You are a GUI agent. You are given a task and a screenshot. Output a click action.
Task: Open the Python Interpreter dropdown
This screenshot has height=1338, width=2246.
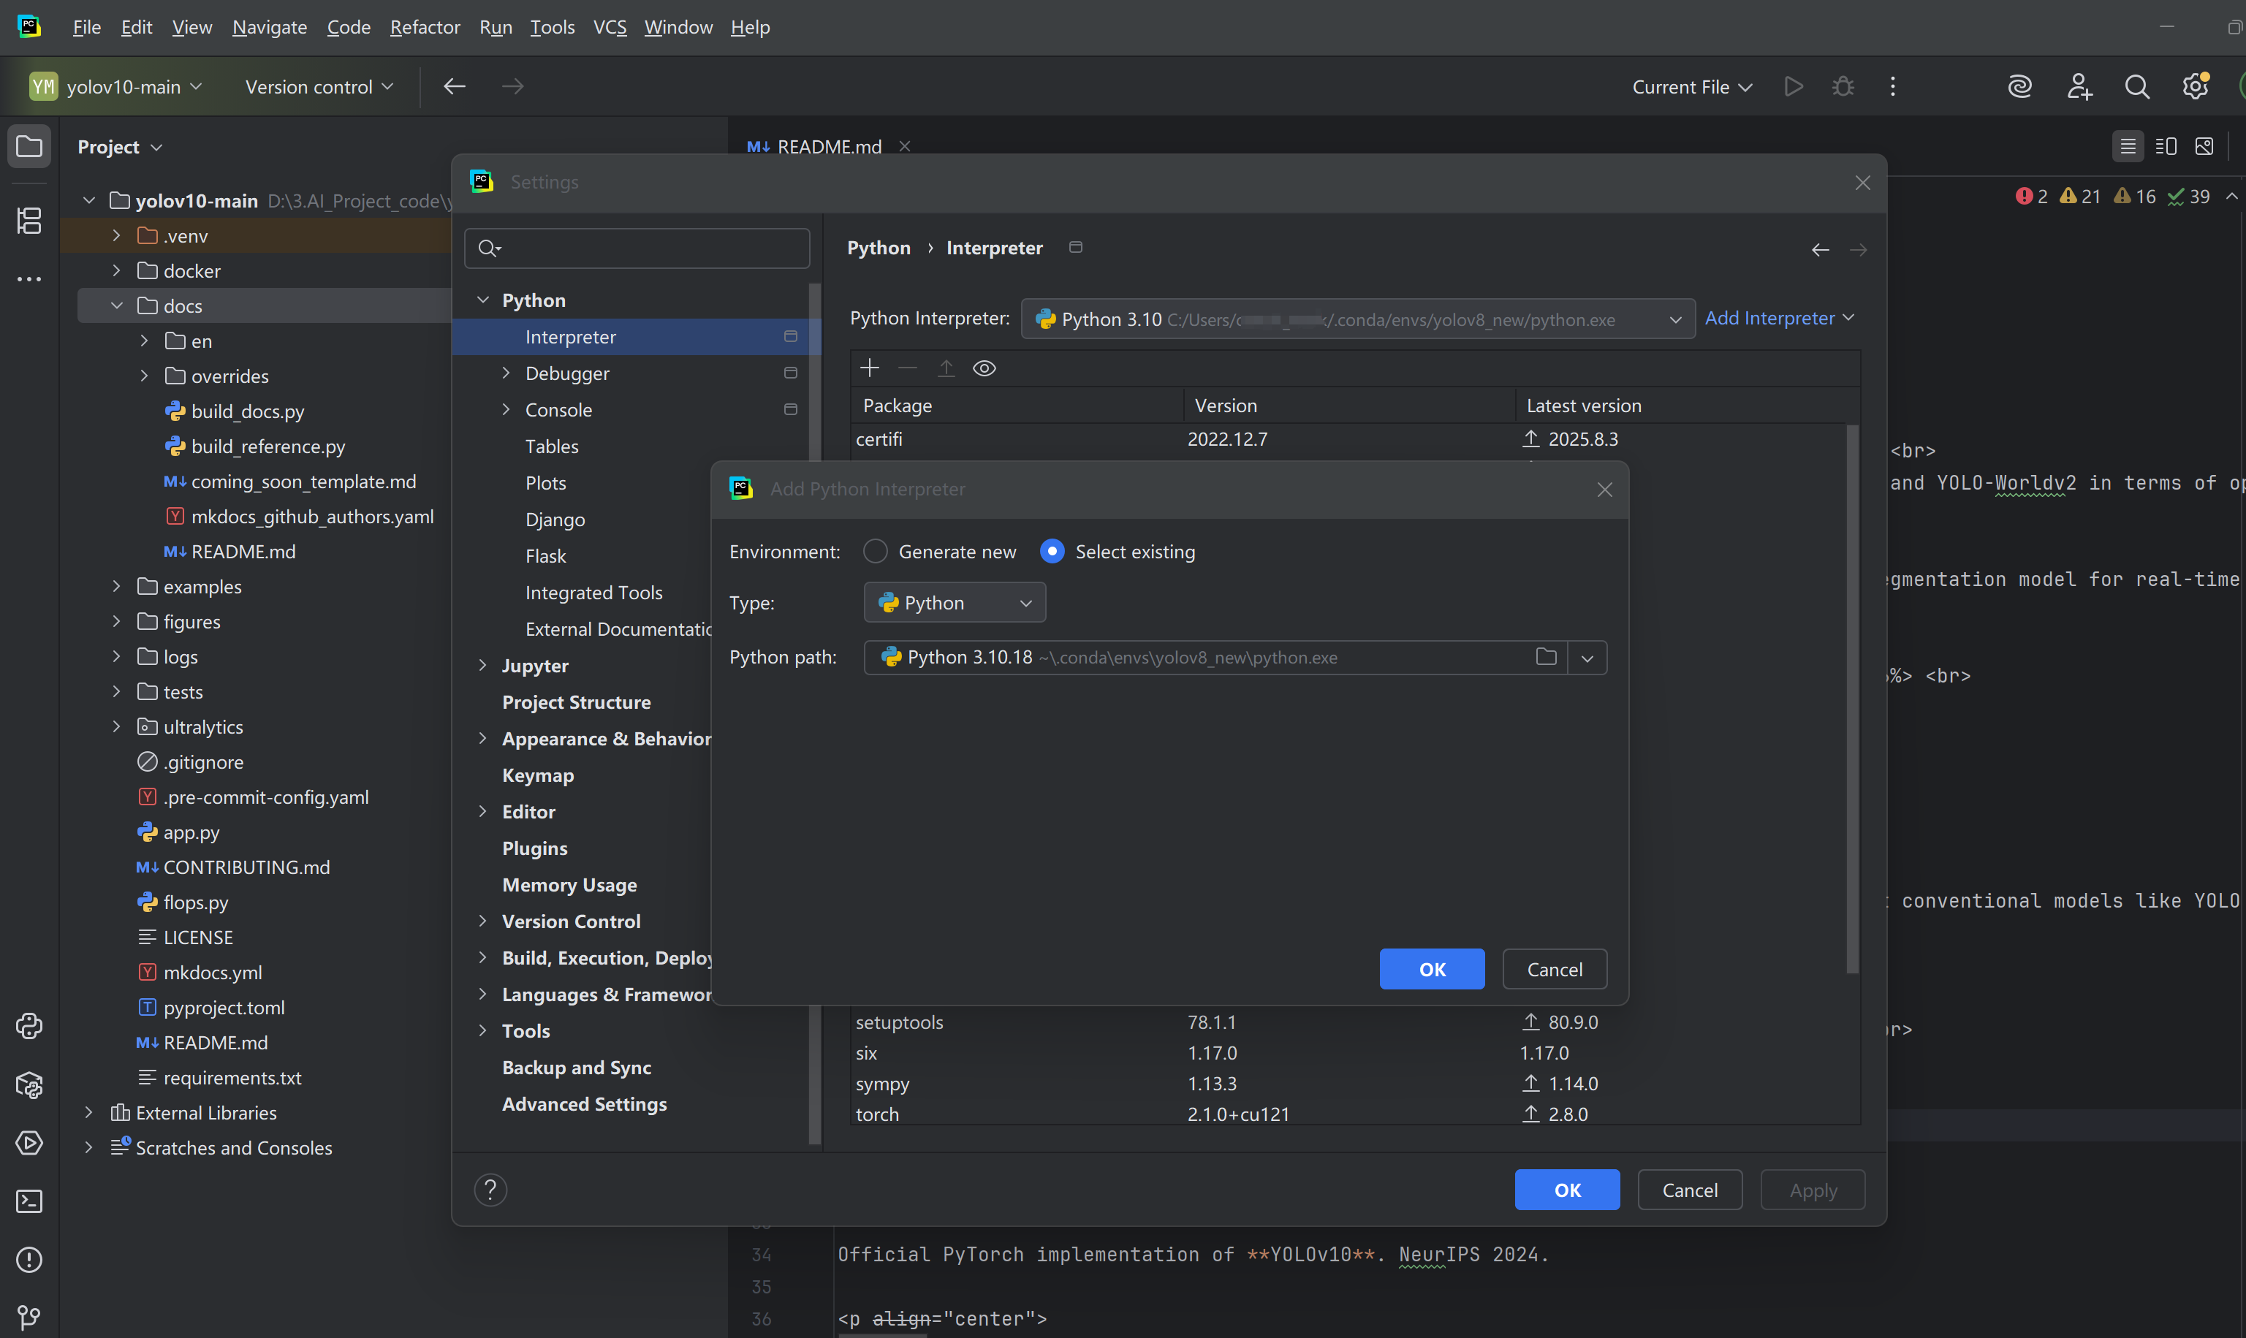pos(1675,319)
